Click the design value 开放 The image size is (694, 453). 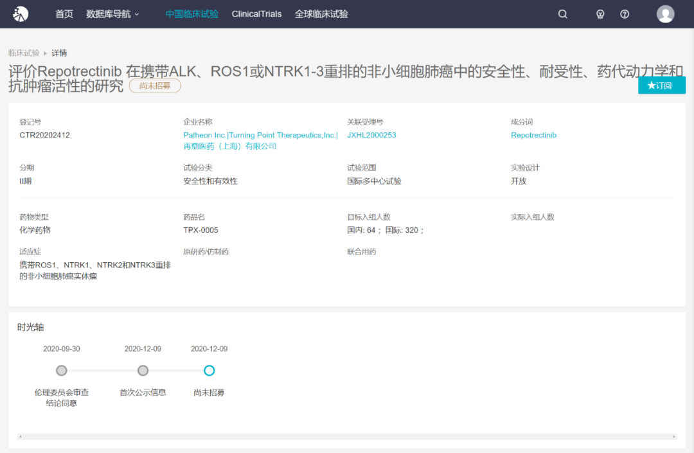pyautogui.click(x=519, y=181)
